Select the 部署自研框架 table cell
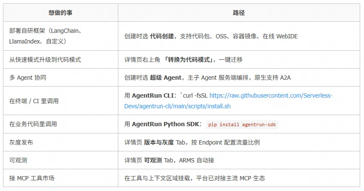Image resolution: width=364 pixels, height=191 pixels. [x=61, y=36]
